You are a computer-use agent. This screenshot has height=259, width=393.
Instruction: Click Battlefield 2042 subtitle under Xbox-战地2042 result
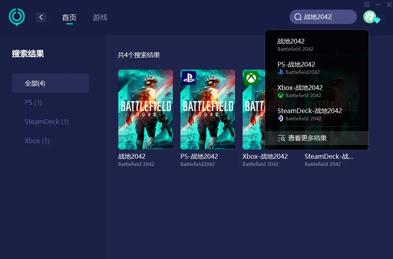(261, 164)
